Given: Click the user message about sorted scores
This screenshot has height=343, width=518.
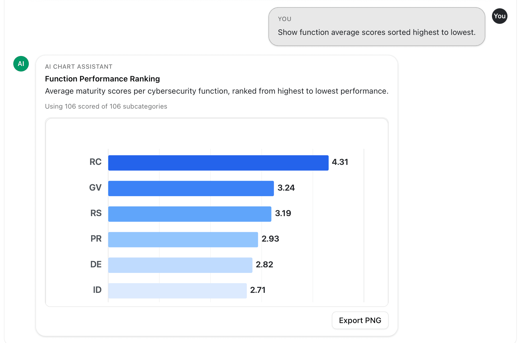Looking at the screenshot, I should 376,32.
